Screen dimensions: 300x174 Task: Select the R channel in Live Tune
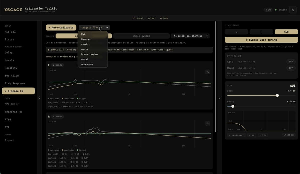261,32
